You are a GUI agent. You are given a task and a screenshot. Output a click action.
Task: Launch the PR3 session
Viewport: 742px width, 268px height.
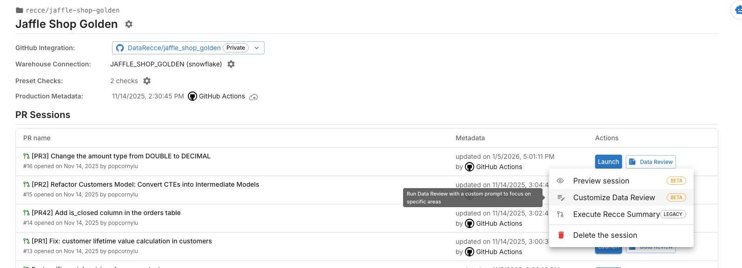point(608,162)
